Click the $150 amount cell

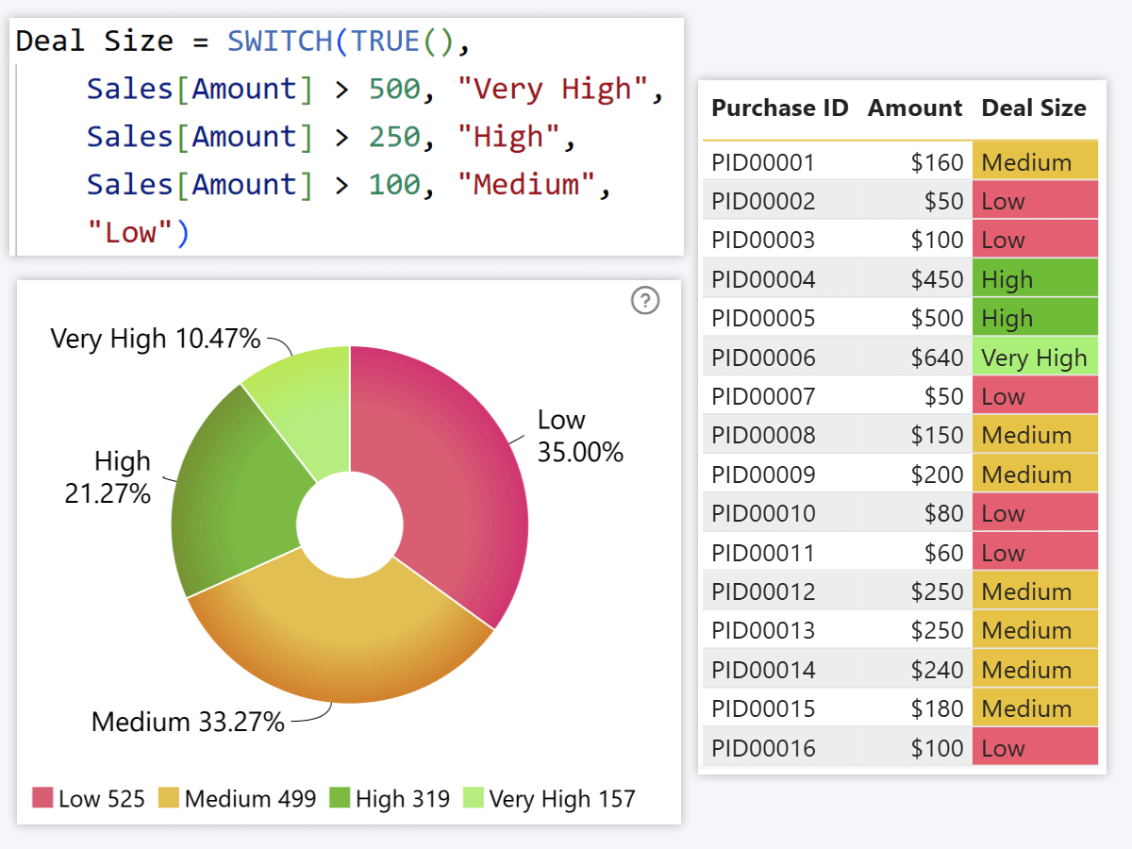click(x=937, y=435)
